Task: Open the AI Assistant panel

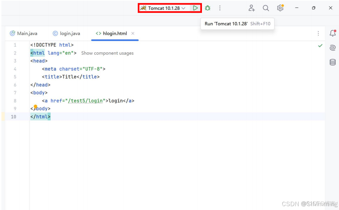Action: (333, 48)
